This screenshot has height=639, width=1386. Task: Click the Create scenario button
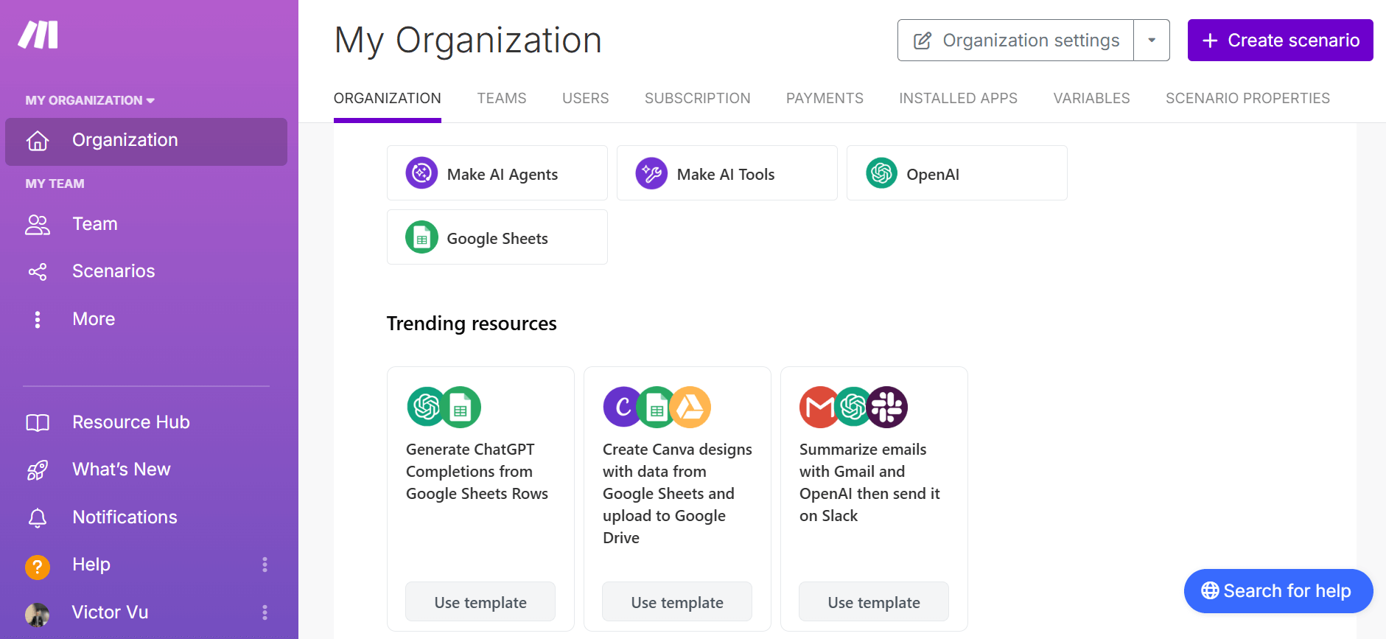point(1281,41)
